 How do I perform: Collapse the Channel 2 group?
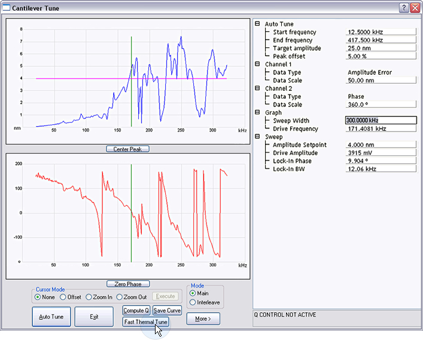pyautogui.click(x=257, y=88)
